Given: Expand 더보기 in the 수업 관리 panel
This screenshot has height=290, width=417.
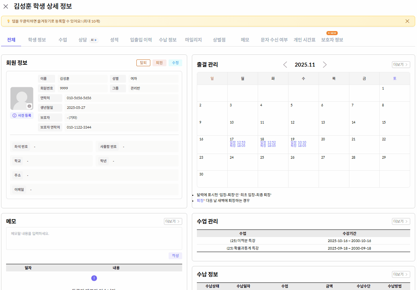Looking at the screenshot, I should tap(401, 222).
